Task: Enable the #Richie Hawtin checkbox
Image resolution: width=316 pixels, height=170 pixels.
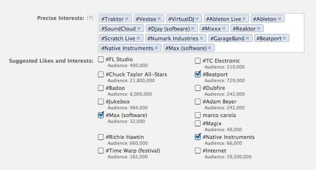Action: pos(101,137)
